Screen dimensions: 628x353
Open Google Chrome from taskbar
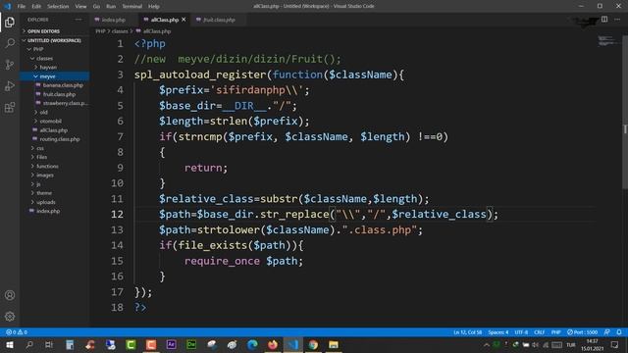[313, 344]
